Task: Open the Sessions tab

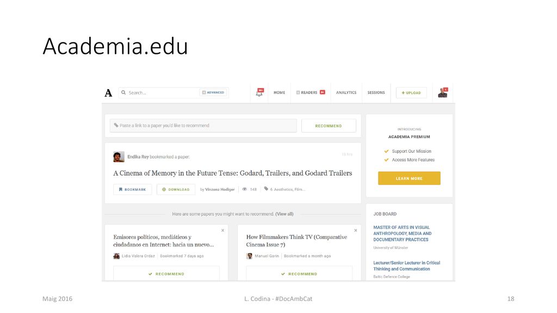Action: (x=376, y=92)
